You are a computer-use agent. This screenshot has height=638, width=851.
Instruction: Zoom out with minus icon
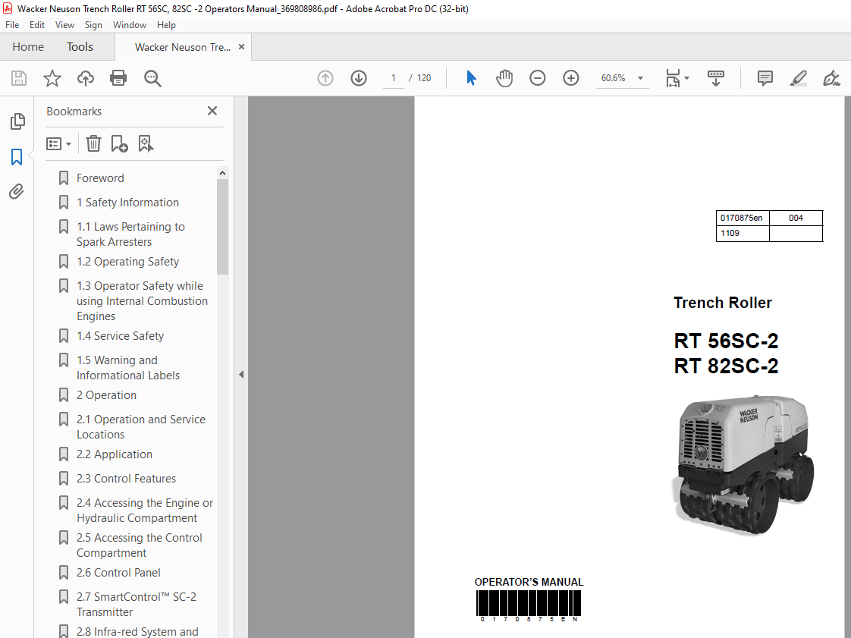click(537, 78)
